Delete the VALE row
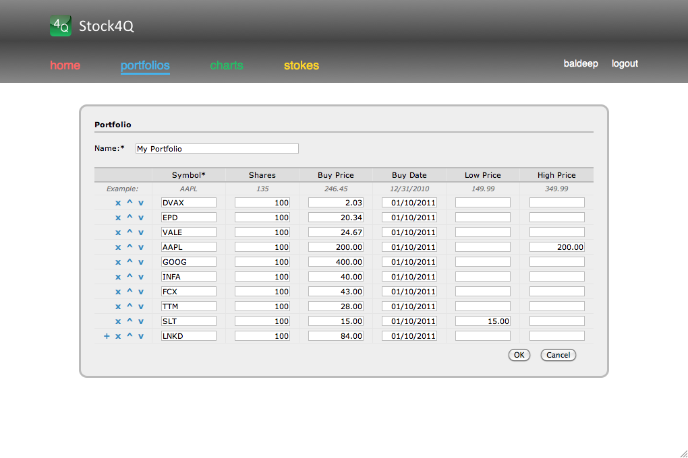 click(118, 233)
